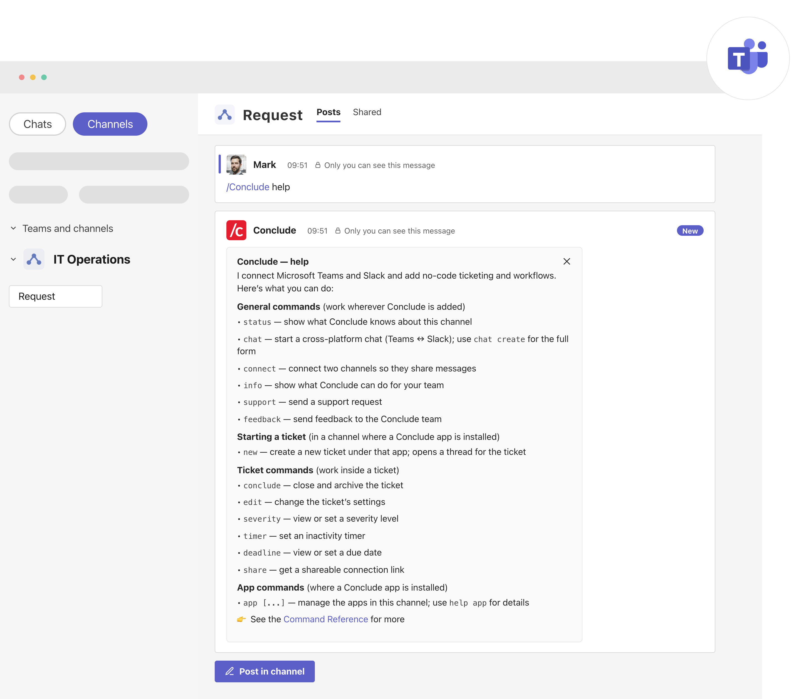Image resolution: width=801 pixels, height=699 pixels.
Task: Click the green window maximize dot
Action: 44,77
